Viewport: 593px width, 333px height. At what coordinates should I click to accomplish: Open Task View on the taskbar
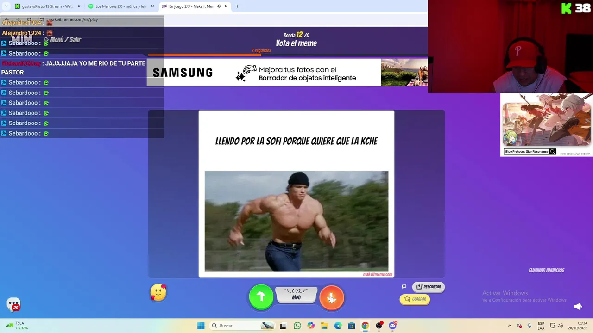[x=283, y=326]
